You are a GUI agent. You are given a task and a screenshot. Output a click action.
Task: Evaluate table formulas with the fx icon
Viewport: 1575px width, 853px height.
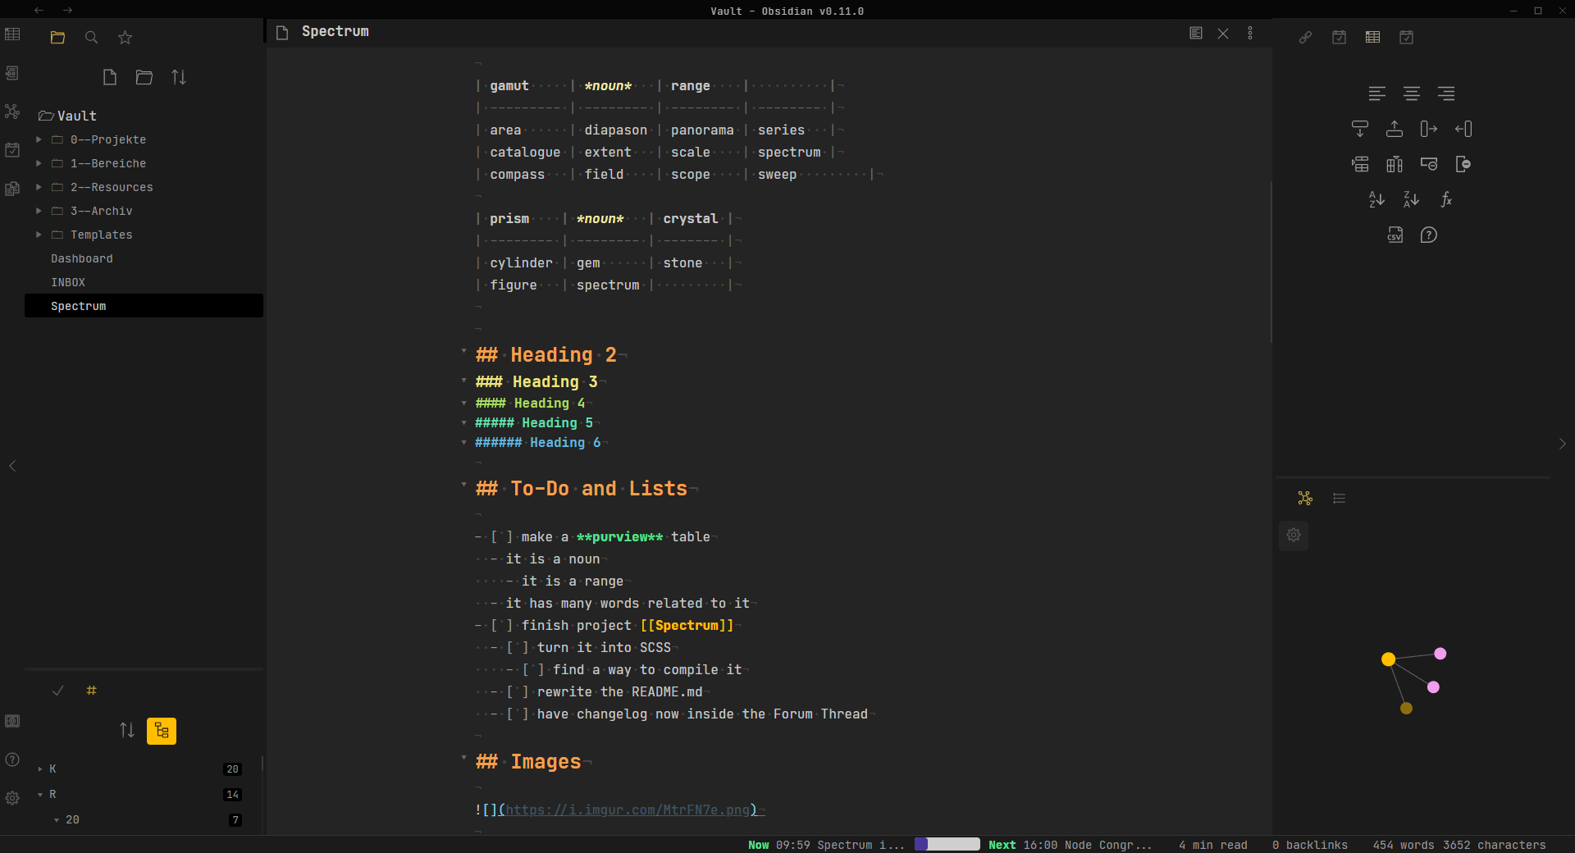tap(1445, 199)
